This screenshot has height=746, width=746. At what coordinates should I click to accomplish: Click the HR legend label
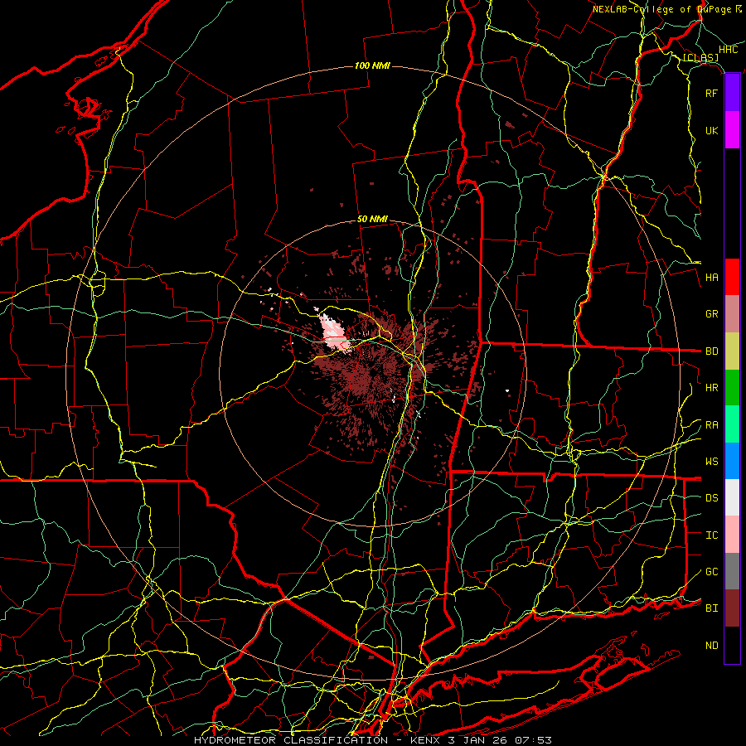(711, 388)
